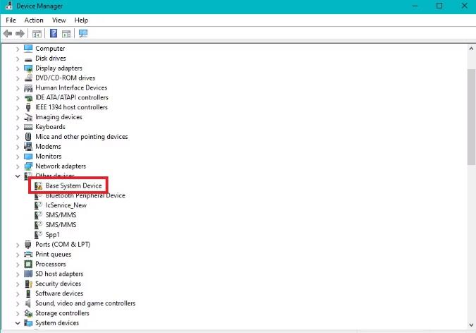Expand the Computer node chevron
Screen dimensions: 476x333
pyautogui.click(x=18, y=49)
